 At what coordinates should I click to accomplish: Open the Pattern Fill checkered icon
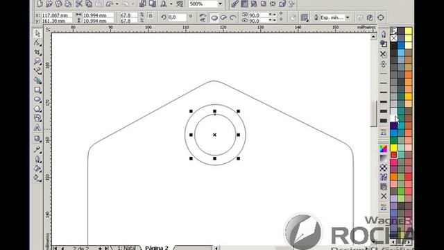[383, 167]
